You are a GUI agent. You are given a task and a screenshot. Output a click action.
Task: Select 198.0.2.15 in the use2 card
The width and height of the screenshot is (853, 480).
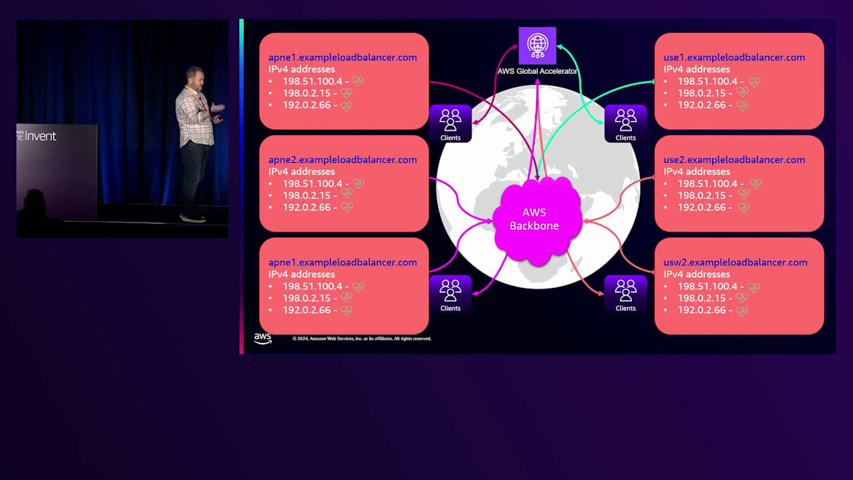[x=701, y=196]
